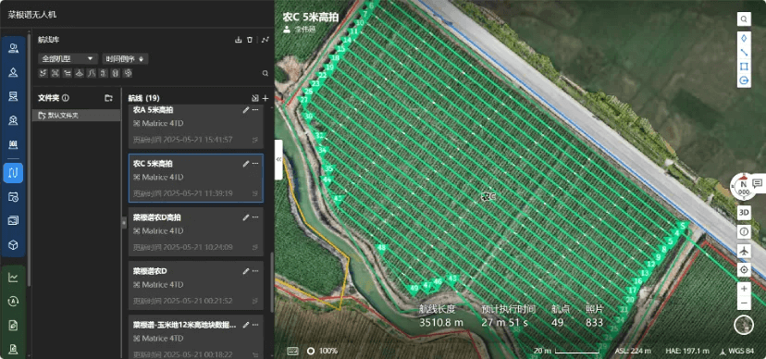
Task: Open more options for 农A 5米高拍
Action: (255, 110)
